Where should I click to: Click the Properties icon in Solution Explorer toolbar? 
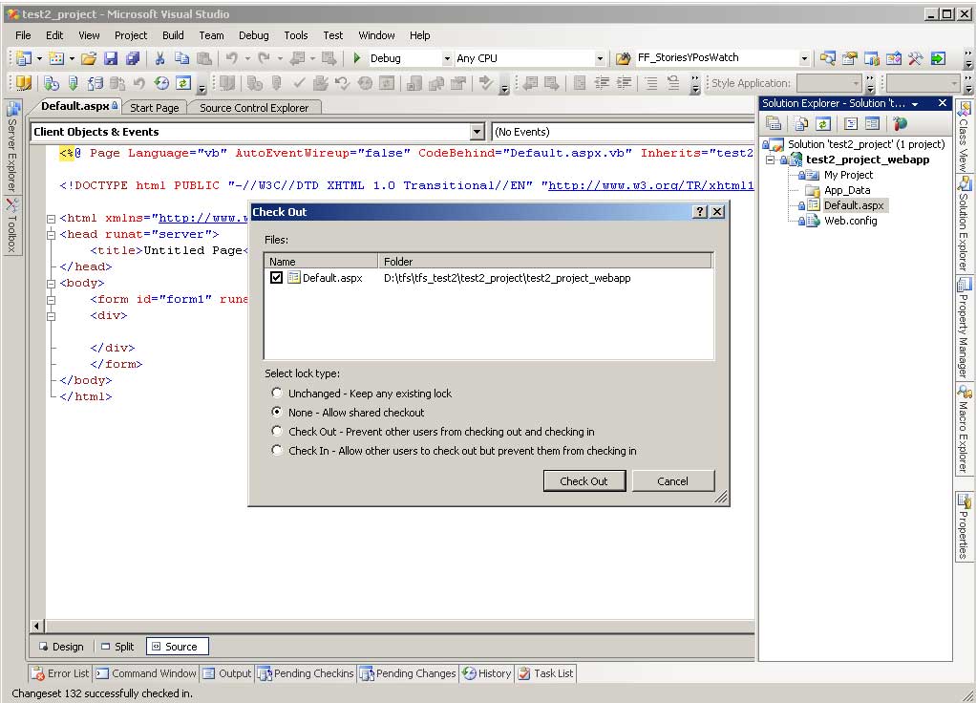774,123
